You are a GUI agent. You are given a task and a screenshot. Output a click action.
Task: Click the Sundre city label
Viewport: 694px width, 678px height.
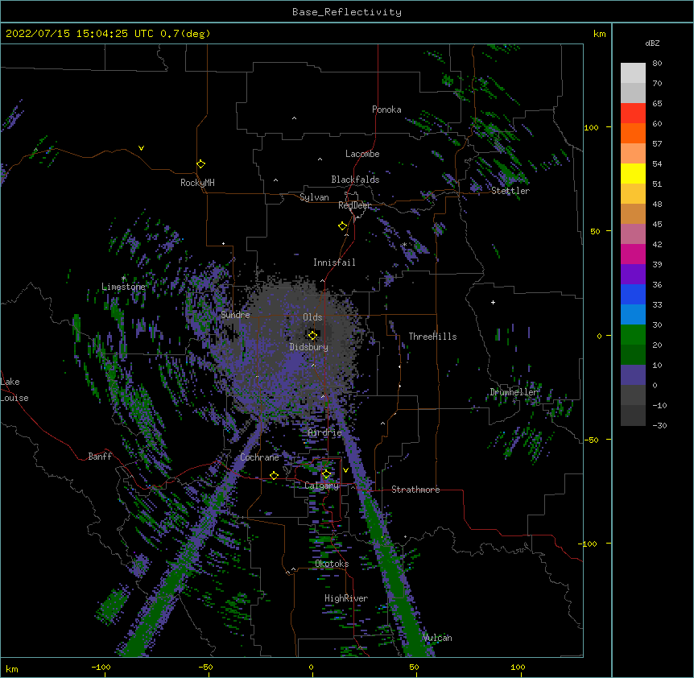[235, 315]
